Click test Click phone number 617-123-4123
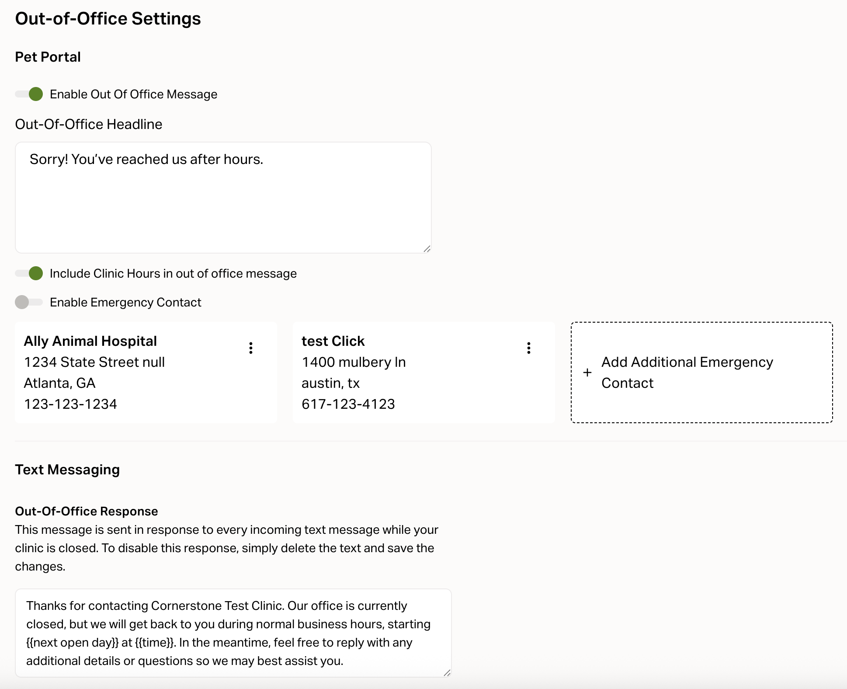The image size is (847, 689). (348, 404)
